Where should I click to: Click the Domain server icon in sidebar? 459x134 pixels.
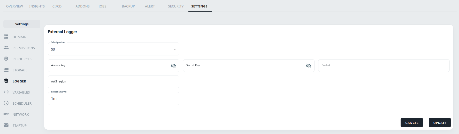(x=6, y=37)
